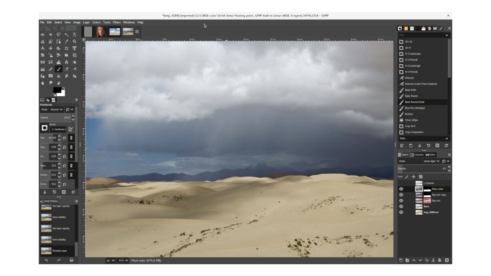Select the Pencil tool
The image size is (491, 276).
tap(51, 69)
